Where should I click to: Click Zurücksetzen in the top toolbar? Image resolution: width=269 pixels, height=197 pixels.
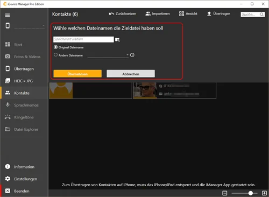pos(123,13)
